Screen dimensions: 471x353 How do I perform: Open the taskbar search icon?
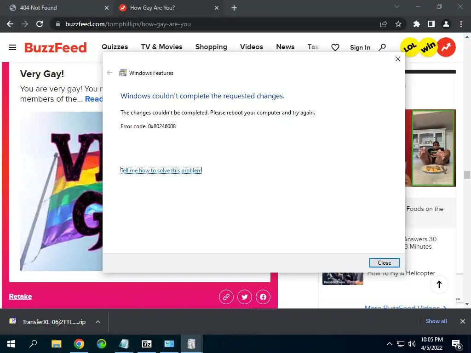tap(33, 344)
